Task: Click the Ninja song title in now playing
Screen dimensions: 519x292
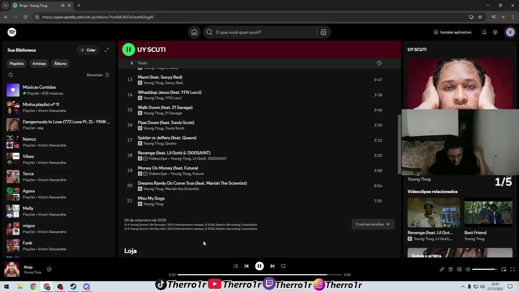Action: point(28,267)
